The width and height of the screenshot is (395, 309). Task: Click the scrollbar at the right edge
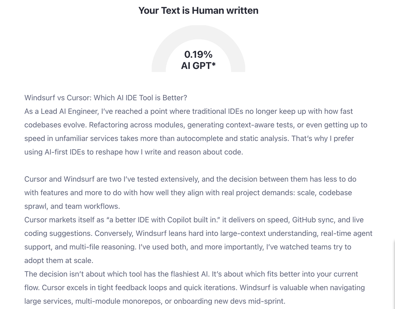(394, 274)
